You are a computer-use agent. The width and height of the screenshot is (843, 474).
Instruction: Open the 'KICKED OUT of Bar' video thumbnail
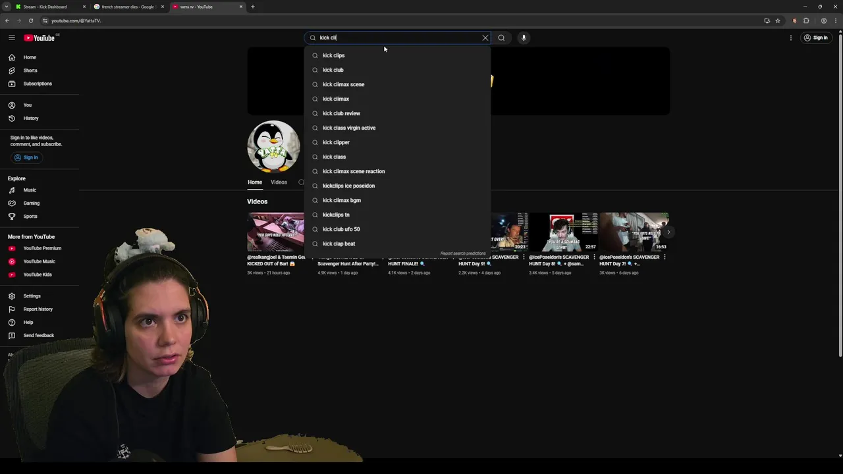[275, 232]
